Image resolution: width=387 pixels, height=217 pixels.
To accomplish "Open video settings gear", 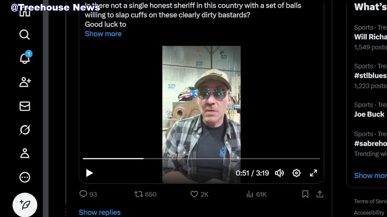I will point(296,173).
